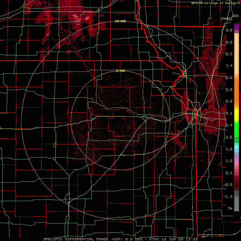Viewport: 241px width, 241px height.
Task: Click the 9.0 value on the color scale
Action: coord(229,42)
